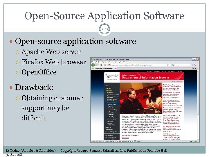
Task: Click the 'Open-Source Application Software' slide title
Action: 104,16
